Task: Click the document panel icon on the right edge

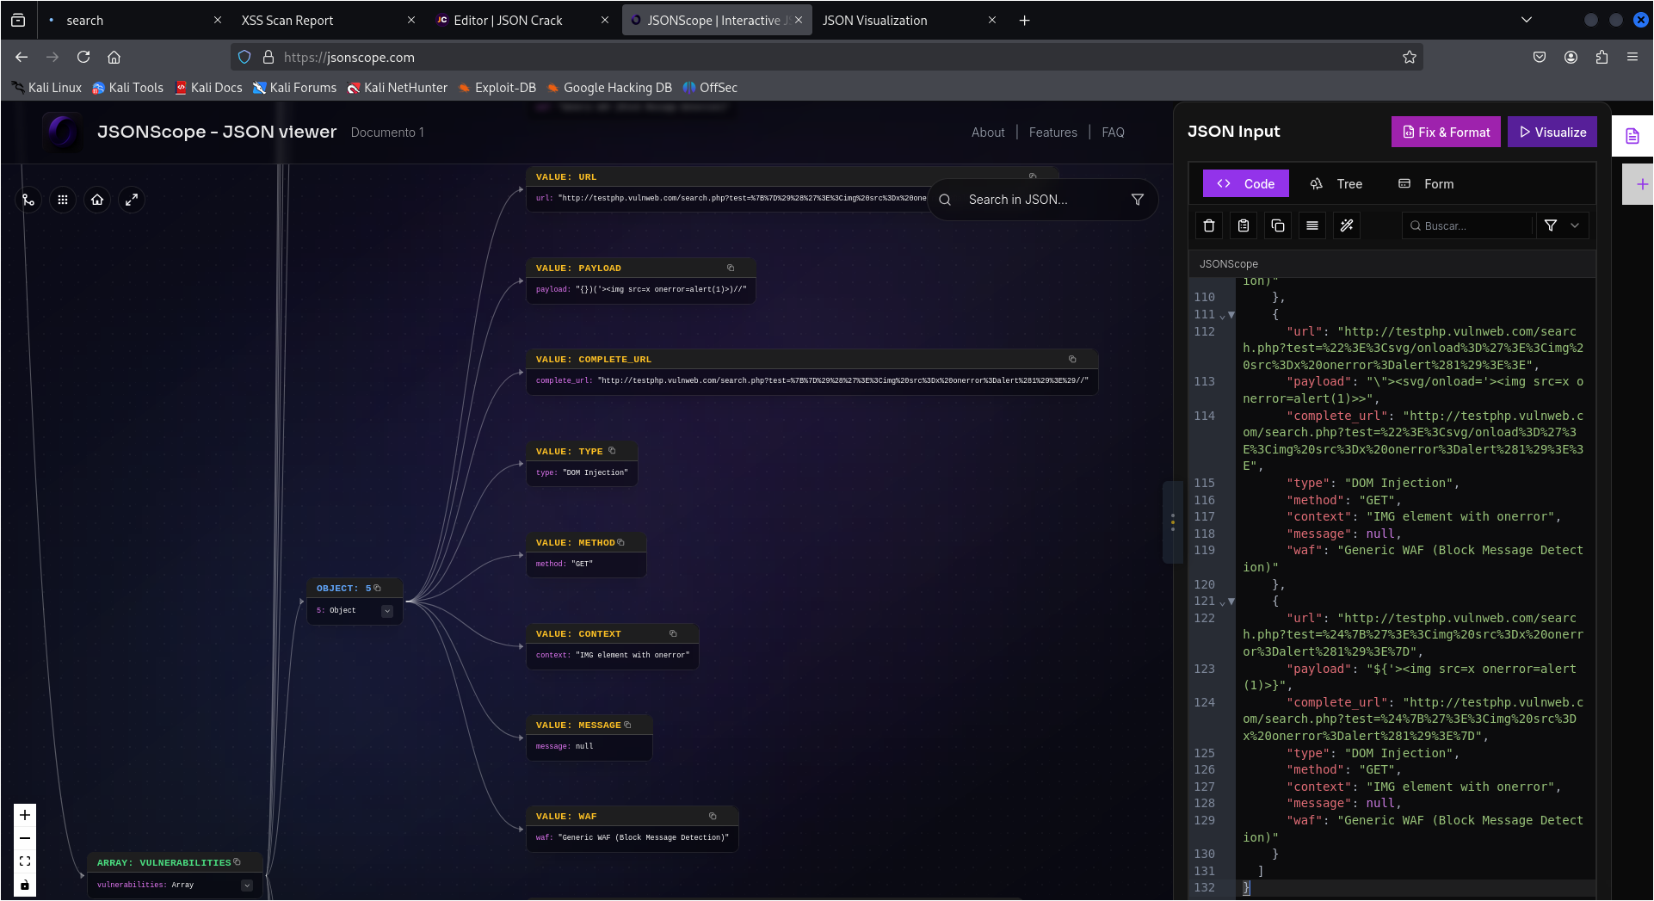Action: [x=1632, y=134]
